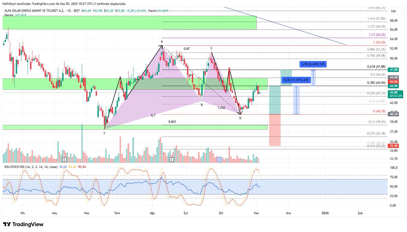
Task: Select harmonic pattern point C
Action: [211, 49]
